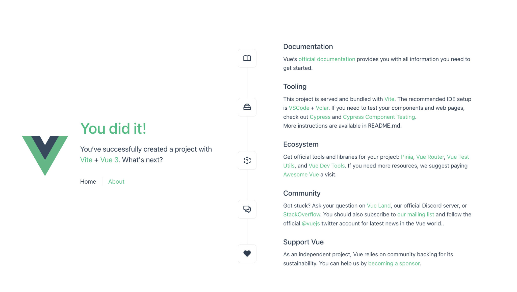Click the green Vue logo
Viewport: 517px width, 292px height.
point(45,156)
